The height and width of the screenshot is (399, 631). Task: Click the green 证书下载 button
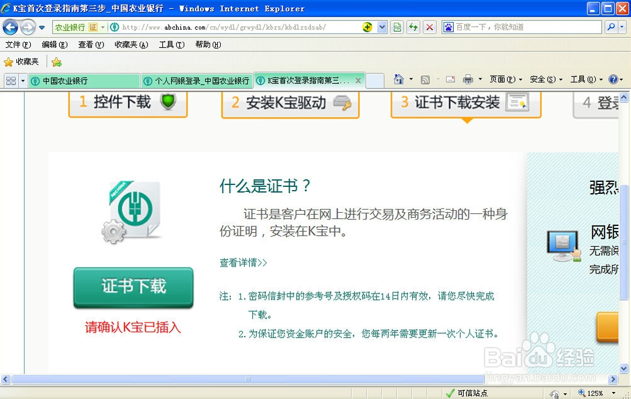133,287
